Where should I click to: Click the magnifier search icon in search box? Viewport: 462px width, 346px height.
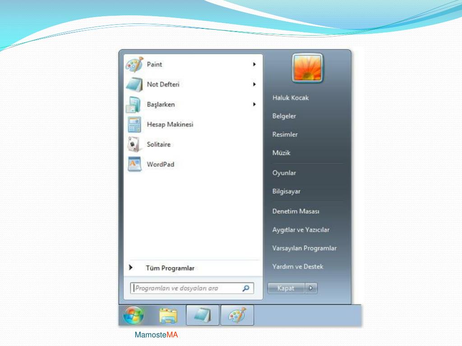coord(246,288)
